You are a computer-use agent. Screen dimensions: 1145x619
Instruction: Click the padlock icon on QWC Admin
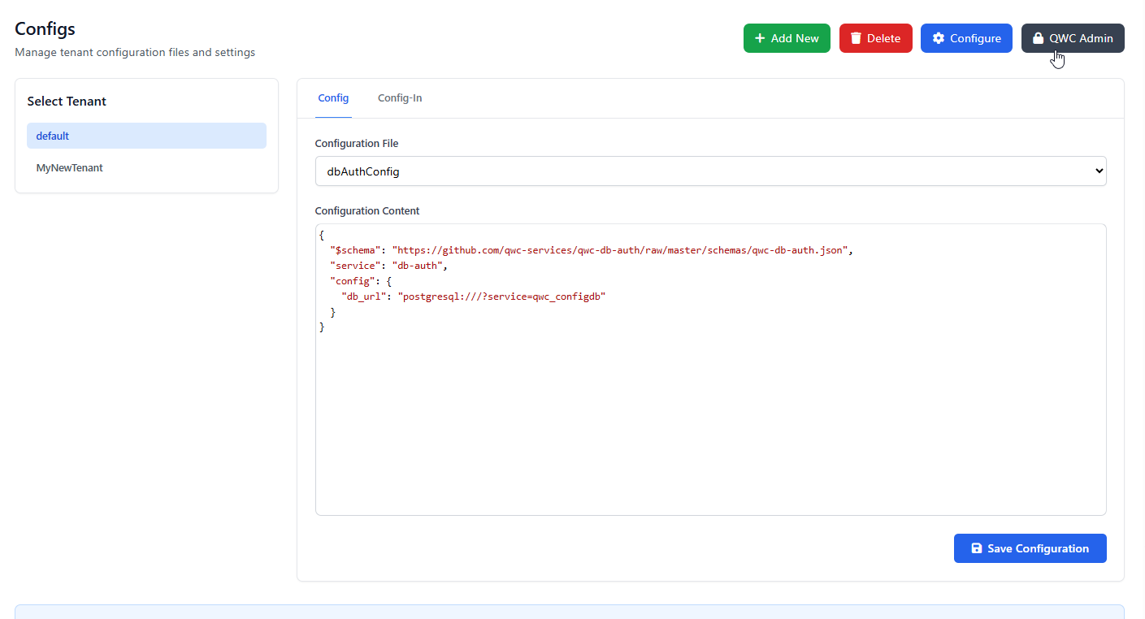click(1038, 38)
